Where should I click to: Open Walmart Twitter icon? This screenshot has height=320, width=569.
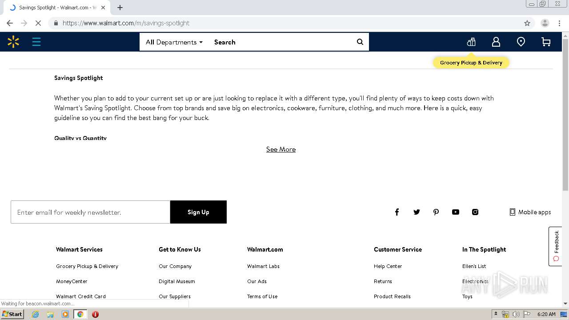417,212
